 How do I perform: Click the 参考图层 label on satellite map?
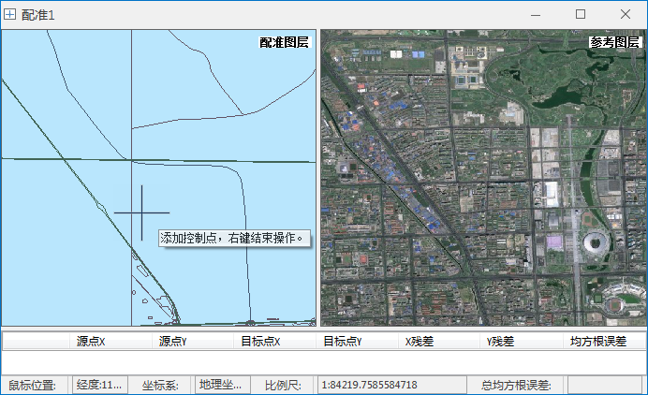coord(614,42)
